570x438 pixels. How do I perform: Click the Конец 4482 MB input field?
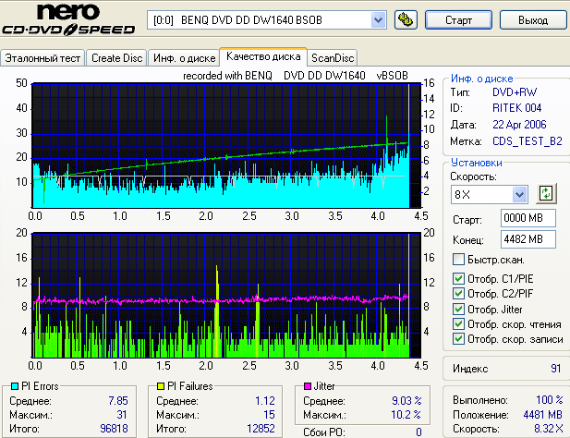click(528, 239)
